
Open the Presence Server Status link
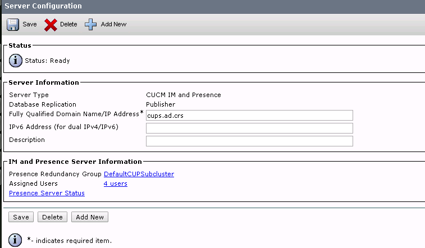(47, 193)
